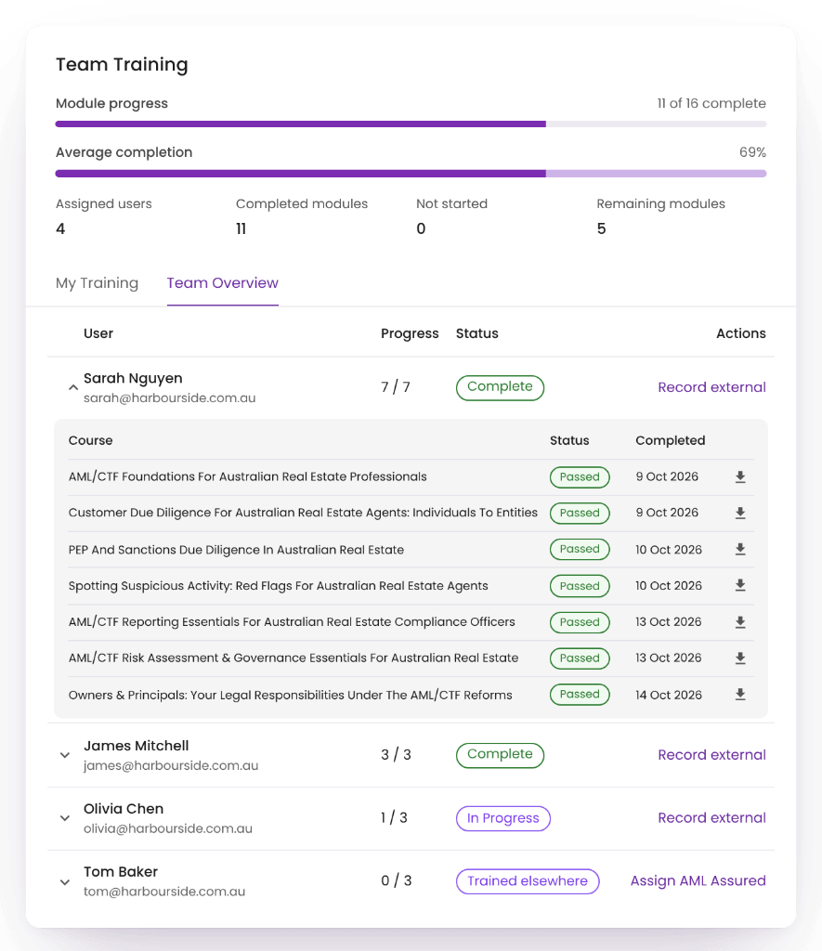Viewport: 822px width, 951px height.
Task: Click the 14 Oct 2026 completion date
Action: pyautogui.click(x=669, y=695)
